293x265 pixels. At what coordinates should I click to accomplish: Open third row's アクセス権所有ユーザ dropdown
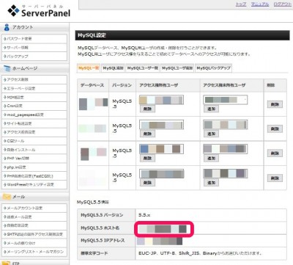click(x=161, y=149)
